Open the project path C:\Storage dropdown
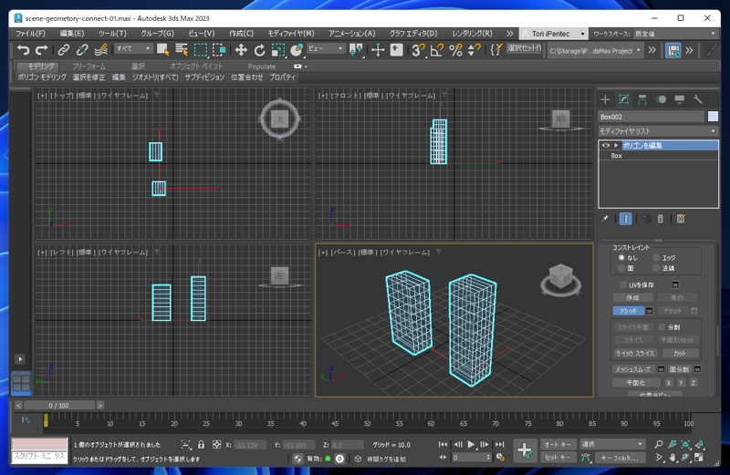 pos(595,51)
